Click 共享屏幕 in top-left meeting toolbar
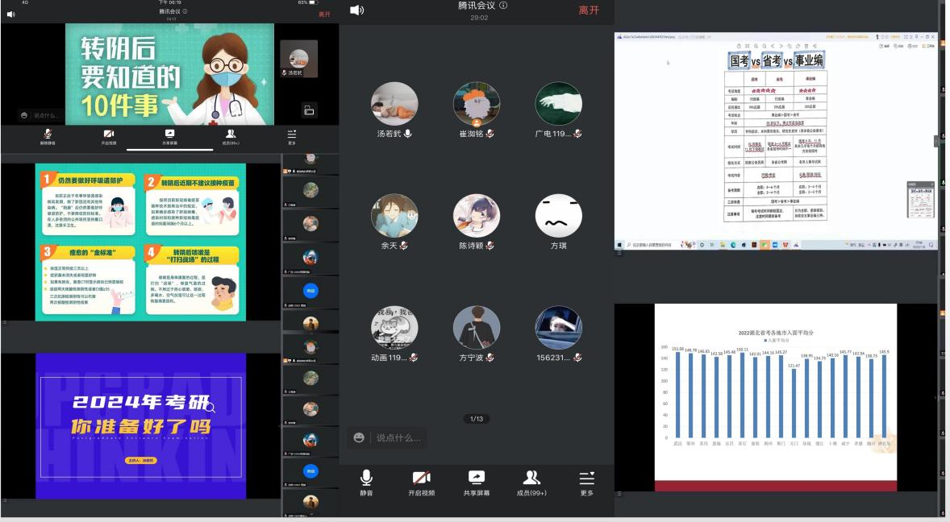 [x=169, y=134]
